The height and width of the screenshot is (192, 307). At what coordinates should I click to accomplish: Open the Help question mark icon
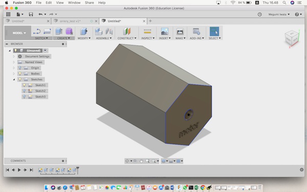tap(297, 14)
